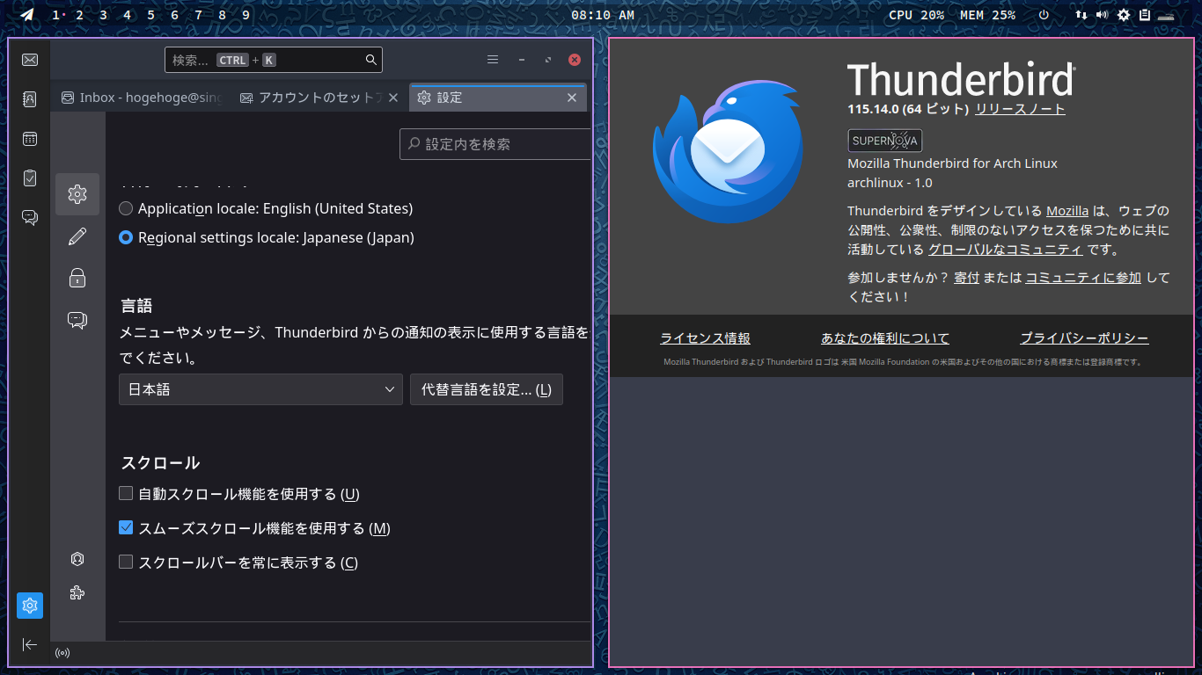Click the 寄付 donate link

966,278
